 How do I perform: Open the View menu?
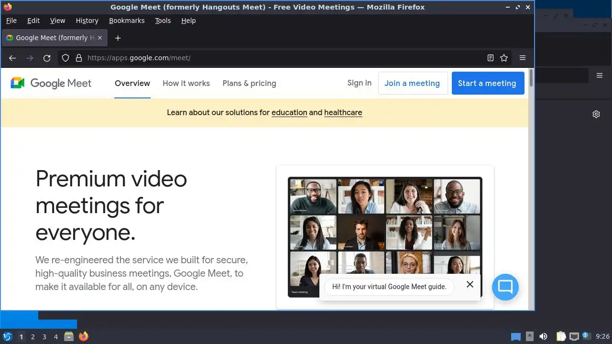pyautogui.click(x=57, y=21)
